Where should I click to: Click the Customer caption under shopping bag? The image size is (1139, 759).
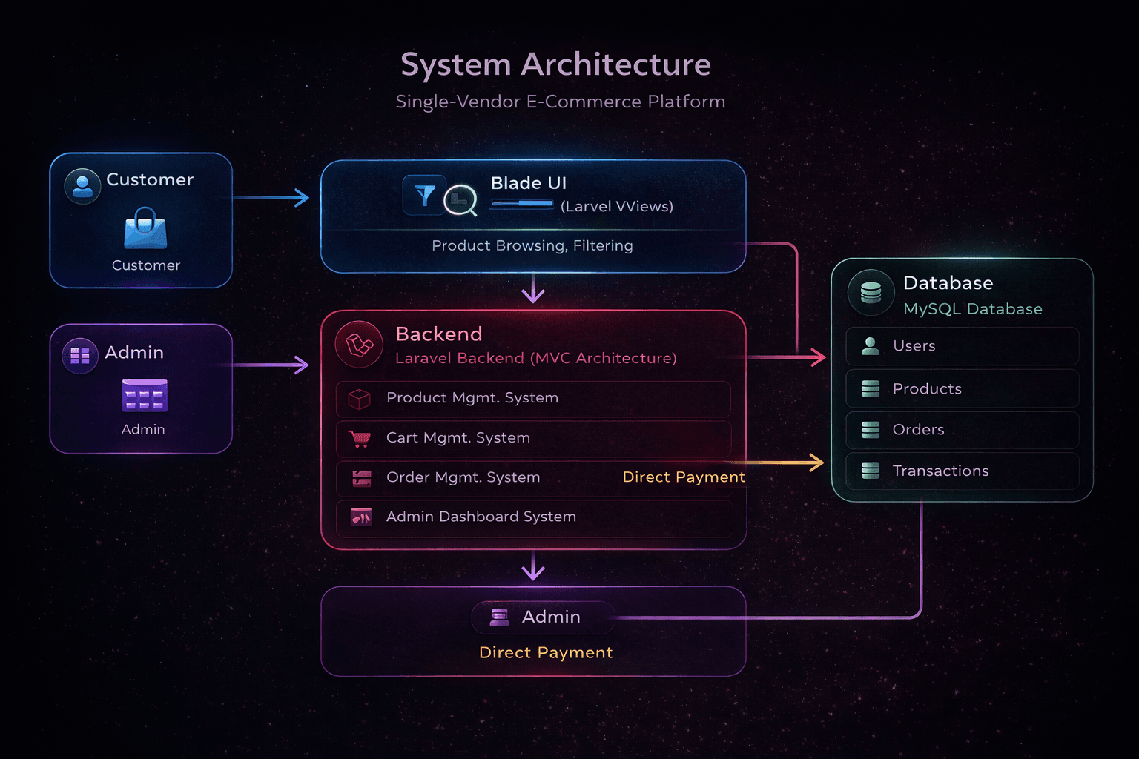[x=146, y=265]
